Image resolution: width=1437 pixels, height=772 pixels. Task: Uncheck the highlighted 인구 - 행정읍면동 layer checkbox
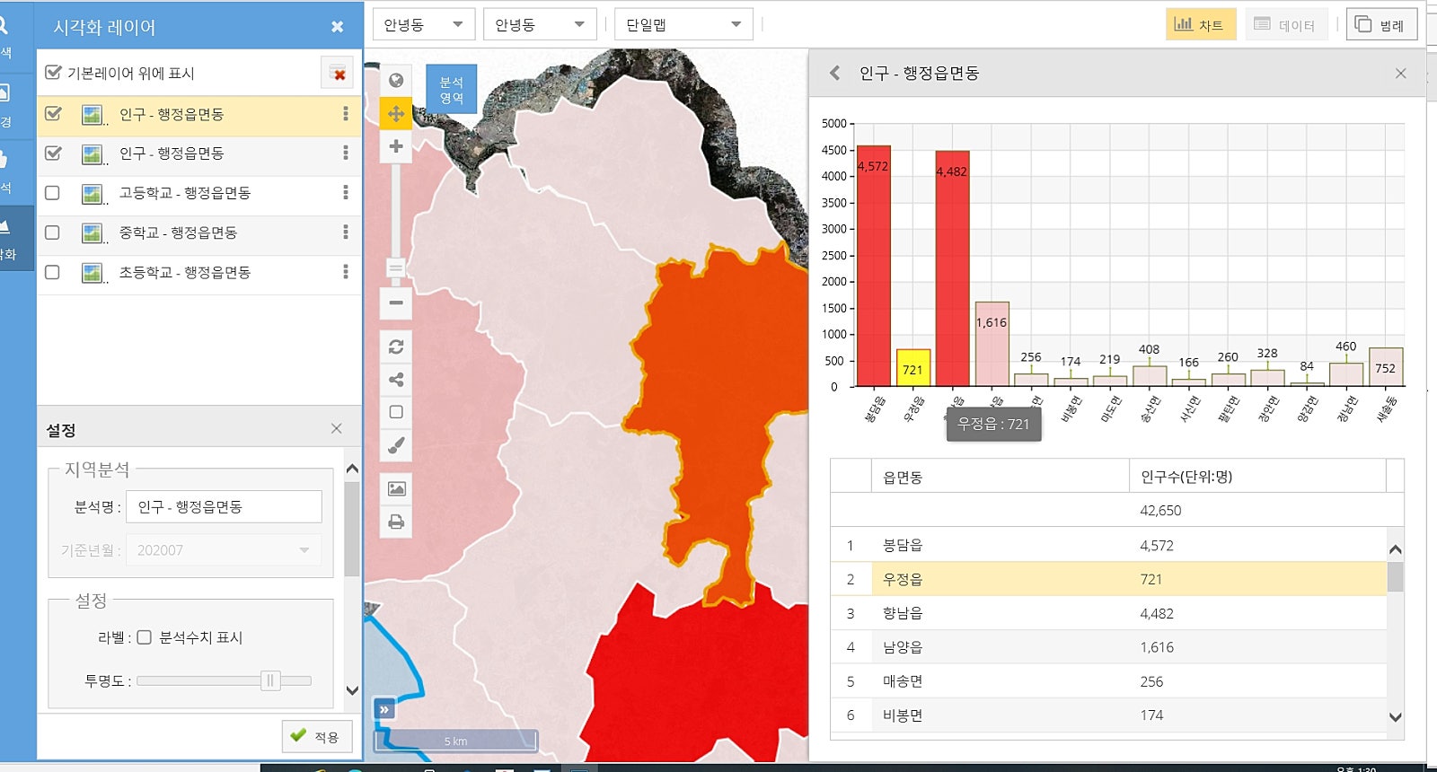coord(53,114)
